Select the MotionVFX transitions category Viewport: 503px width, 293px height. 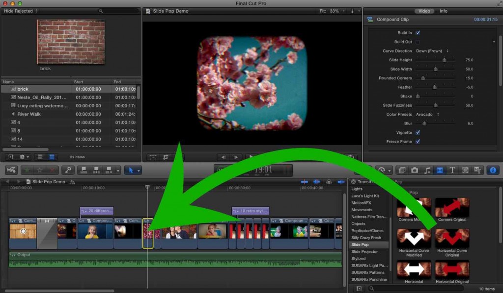(369, 203)
